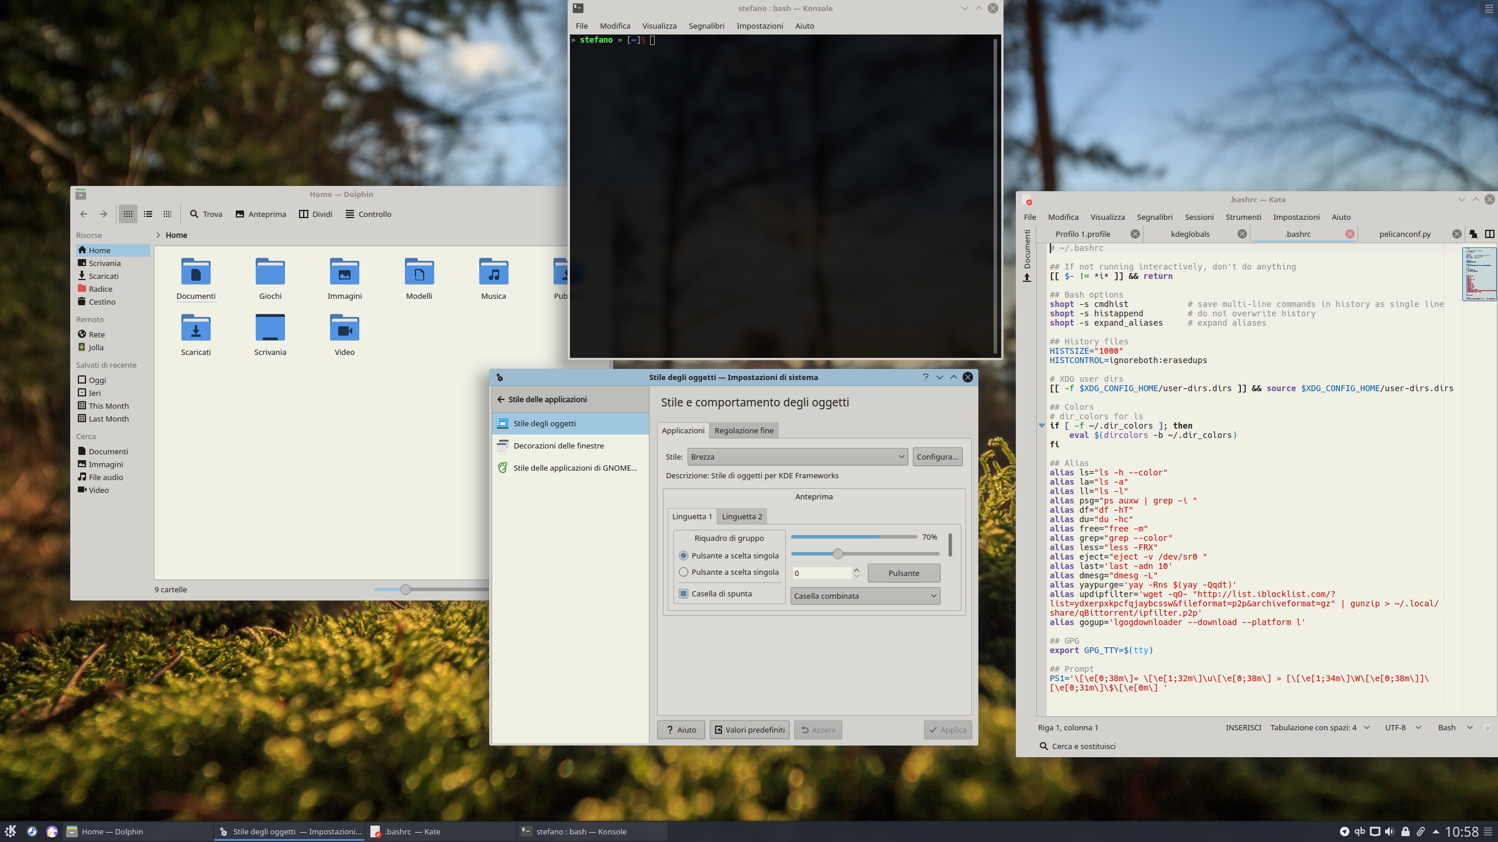Screen dimensions: 1498x842
Task: Click the spinbox value field showing 0
Action: pyautogui.click(x=822, y=573)
